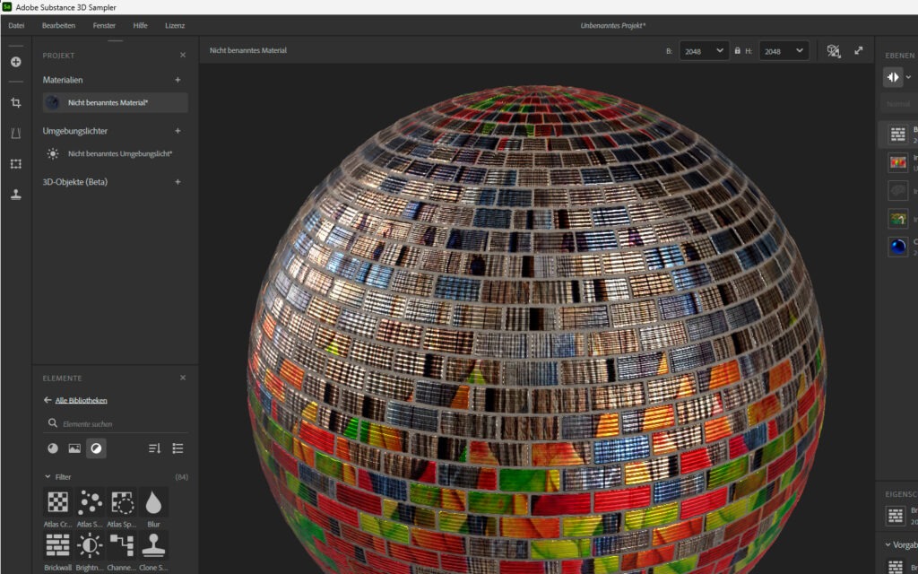Select the colorful image layer thumbnail
Viewport: 918px width, 574px height.
pyautogui.click(x=898, y=162)
